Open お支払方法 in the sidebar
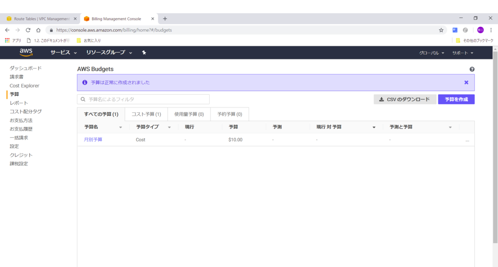The width and height of the screenshot is (498, 267). pyautogui.click(x=21, y=120)
